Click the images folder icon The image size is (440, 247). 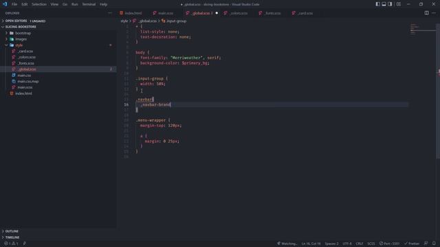coord(12,39)
